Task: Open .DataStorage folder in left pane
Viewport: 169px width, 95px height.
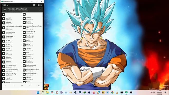Action: coord(12,37)
